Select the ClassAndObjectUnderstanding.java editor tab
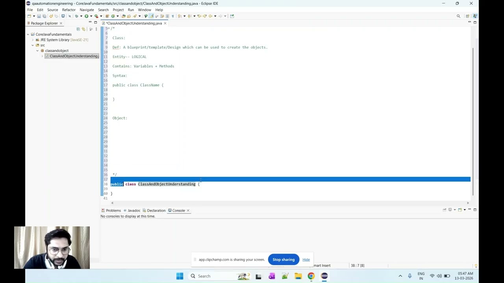This screenshot has width=504, height=283. click(133, 23)
